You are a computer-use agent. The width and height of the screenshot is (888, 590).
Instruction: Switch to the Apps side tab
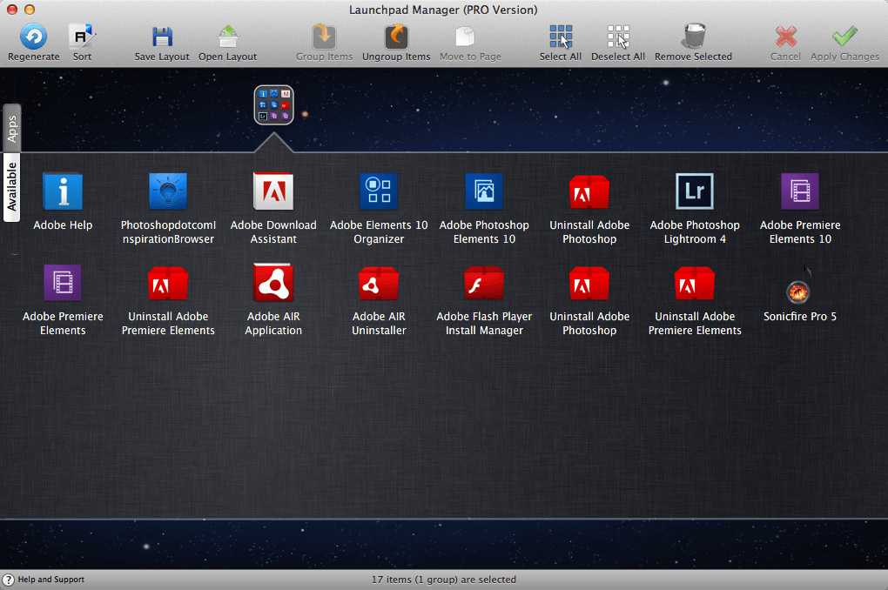(12, 129)
